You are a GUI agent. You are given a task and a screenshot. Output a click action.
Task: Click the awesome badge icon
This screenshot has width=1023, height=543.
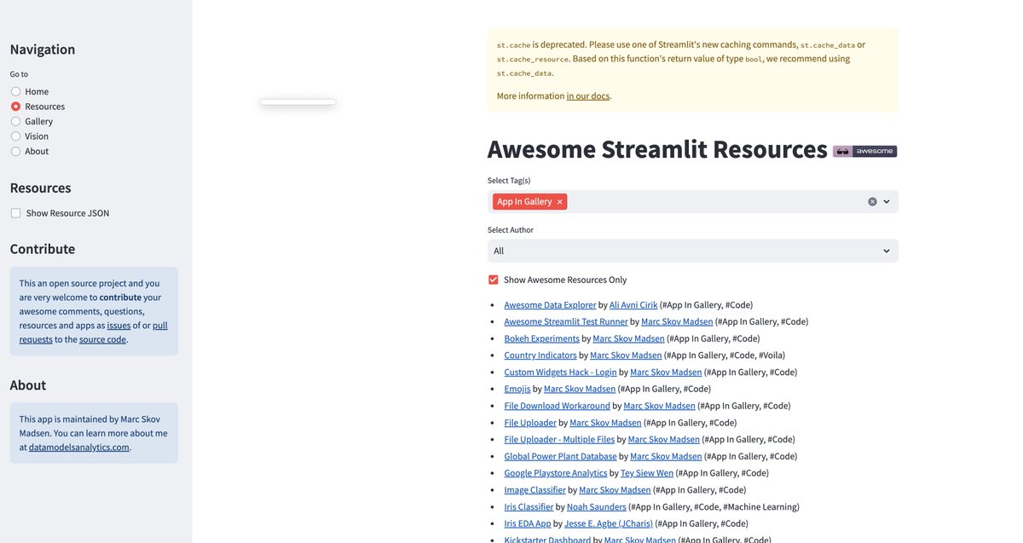click(x=864, y=151)
